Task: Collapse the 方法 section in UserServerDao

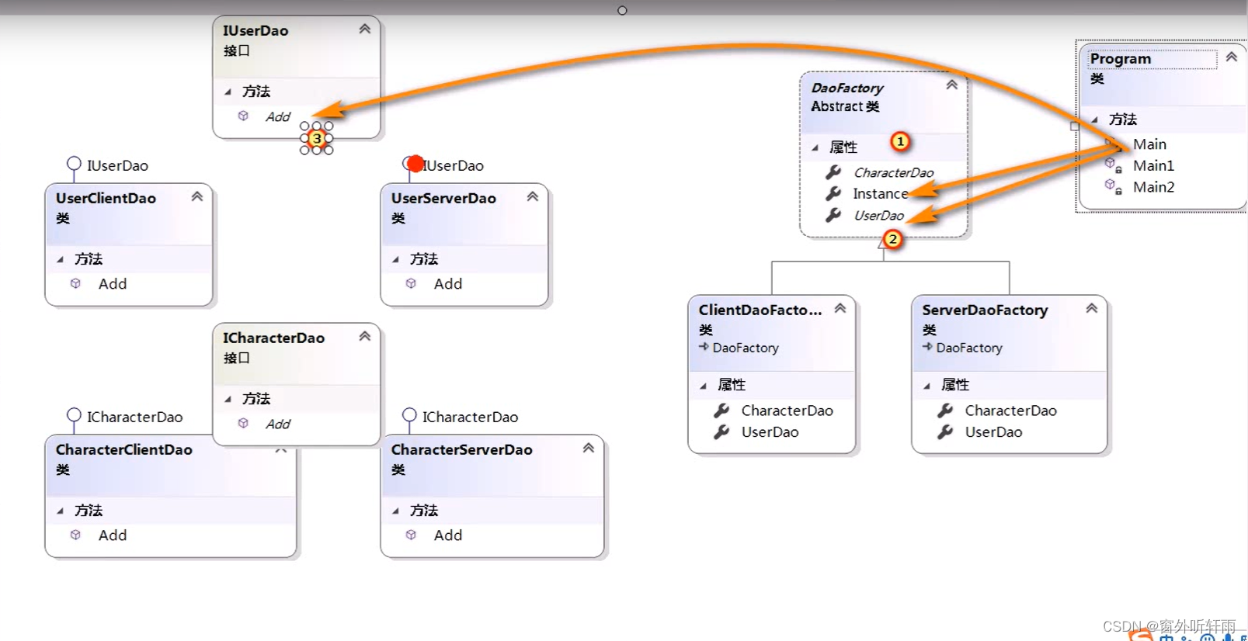Action: coord(396,259)
